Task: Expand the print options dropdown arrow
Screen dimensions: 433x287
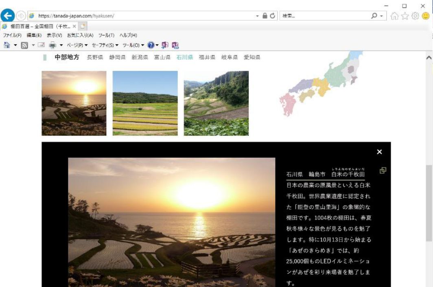Action: (61, 45)
